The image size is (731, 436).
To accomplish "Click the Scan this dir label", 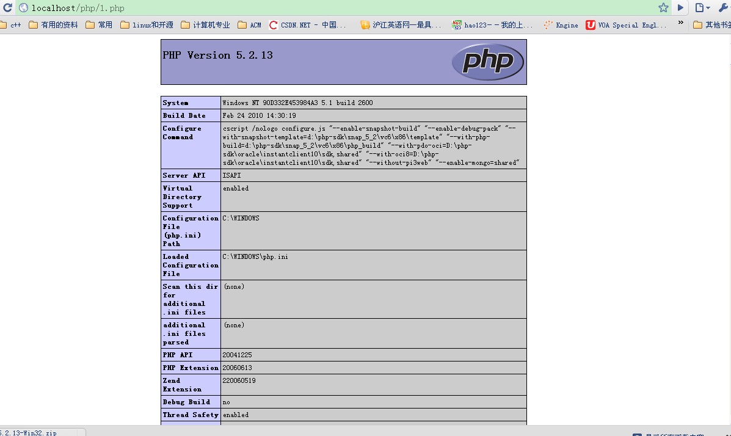I will 191,299.
